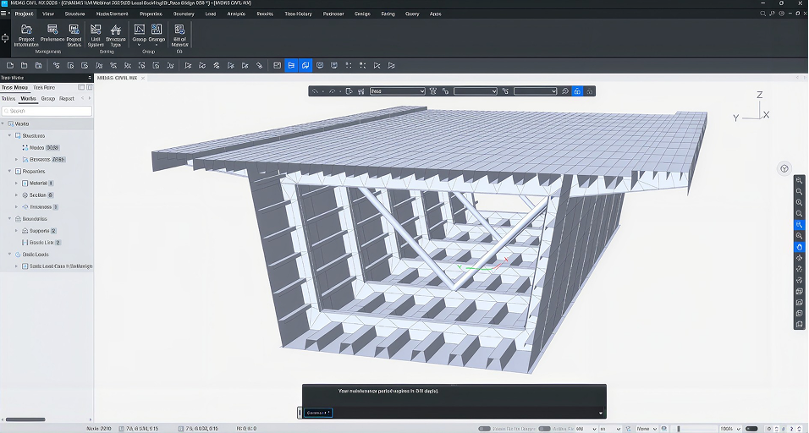Collapse the Structures tree node

(x=9, y=135)
